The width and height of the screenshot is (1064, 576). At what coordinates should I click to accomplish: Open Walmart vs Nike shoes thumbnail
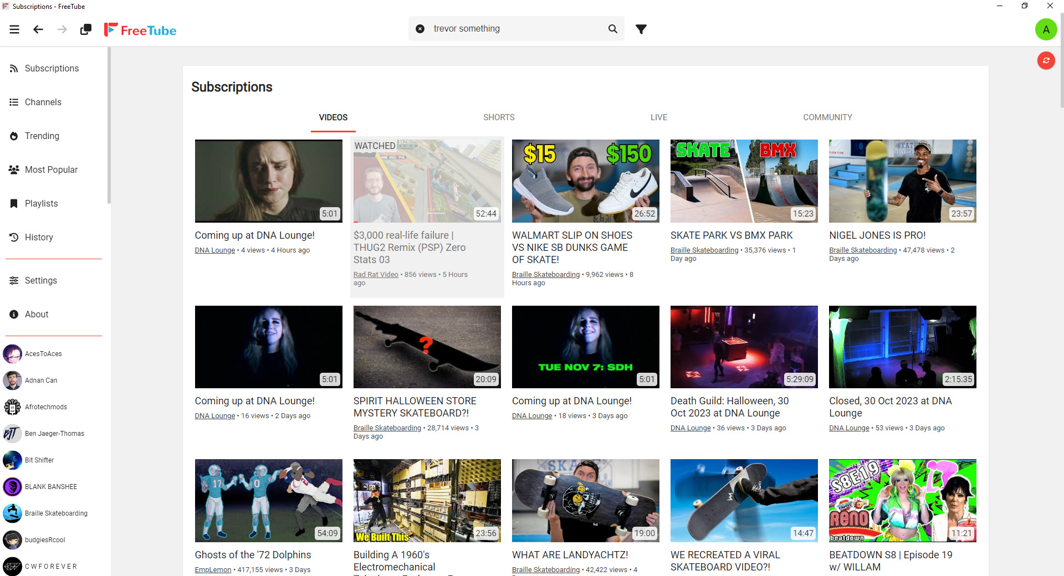point(585,181)
